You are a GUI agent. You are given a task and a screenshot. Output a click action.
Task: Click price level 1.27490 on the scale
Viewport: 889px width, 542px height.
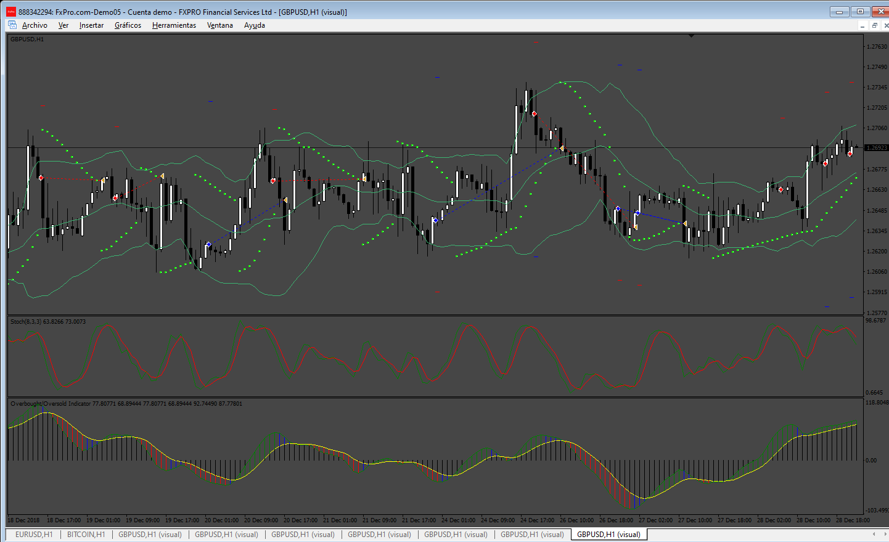pyautogui.click(x=877, y=67)
